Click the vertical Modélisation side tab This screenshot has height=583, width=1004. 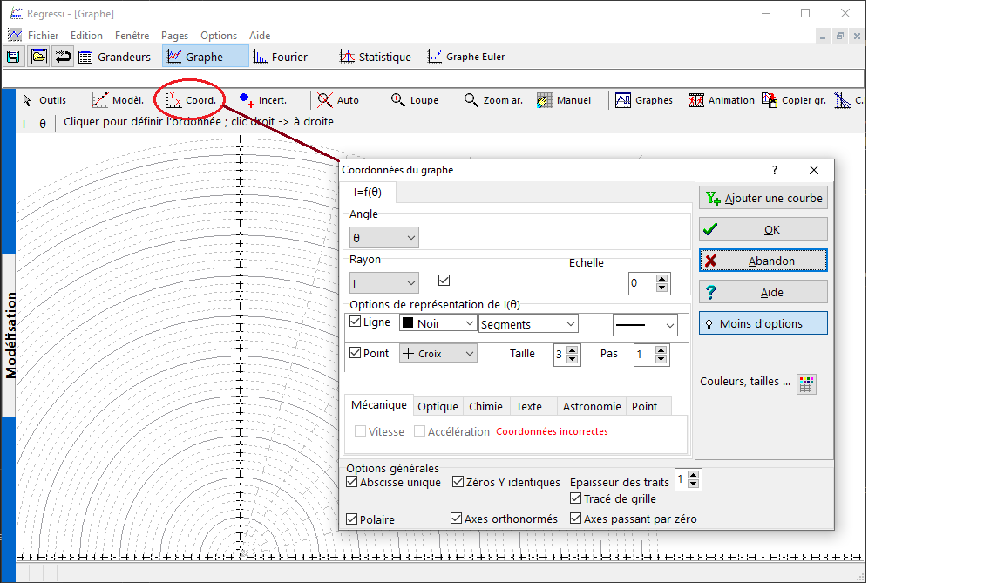(10, 336)
